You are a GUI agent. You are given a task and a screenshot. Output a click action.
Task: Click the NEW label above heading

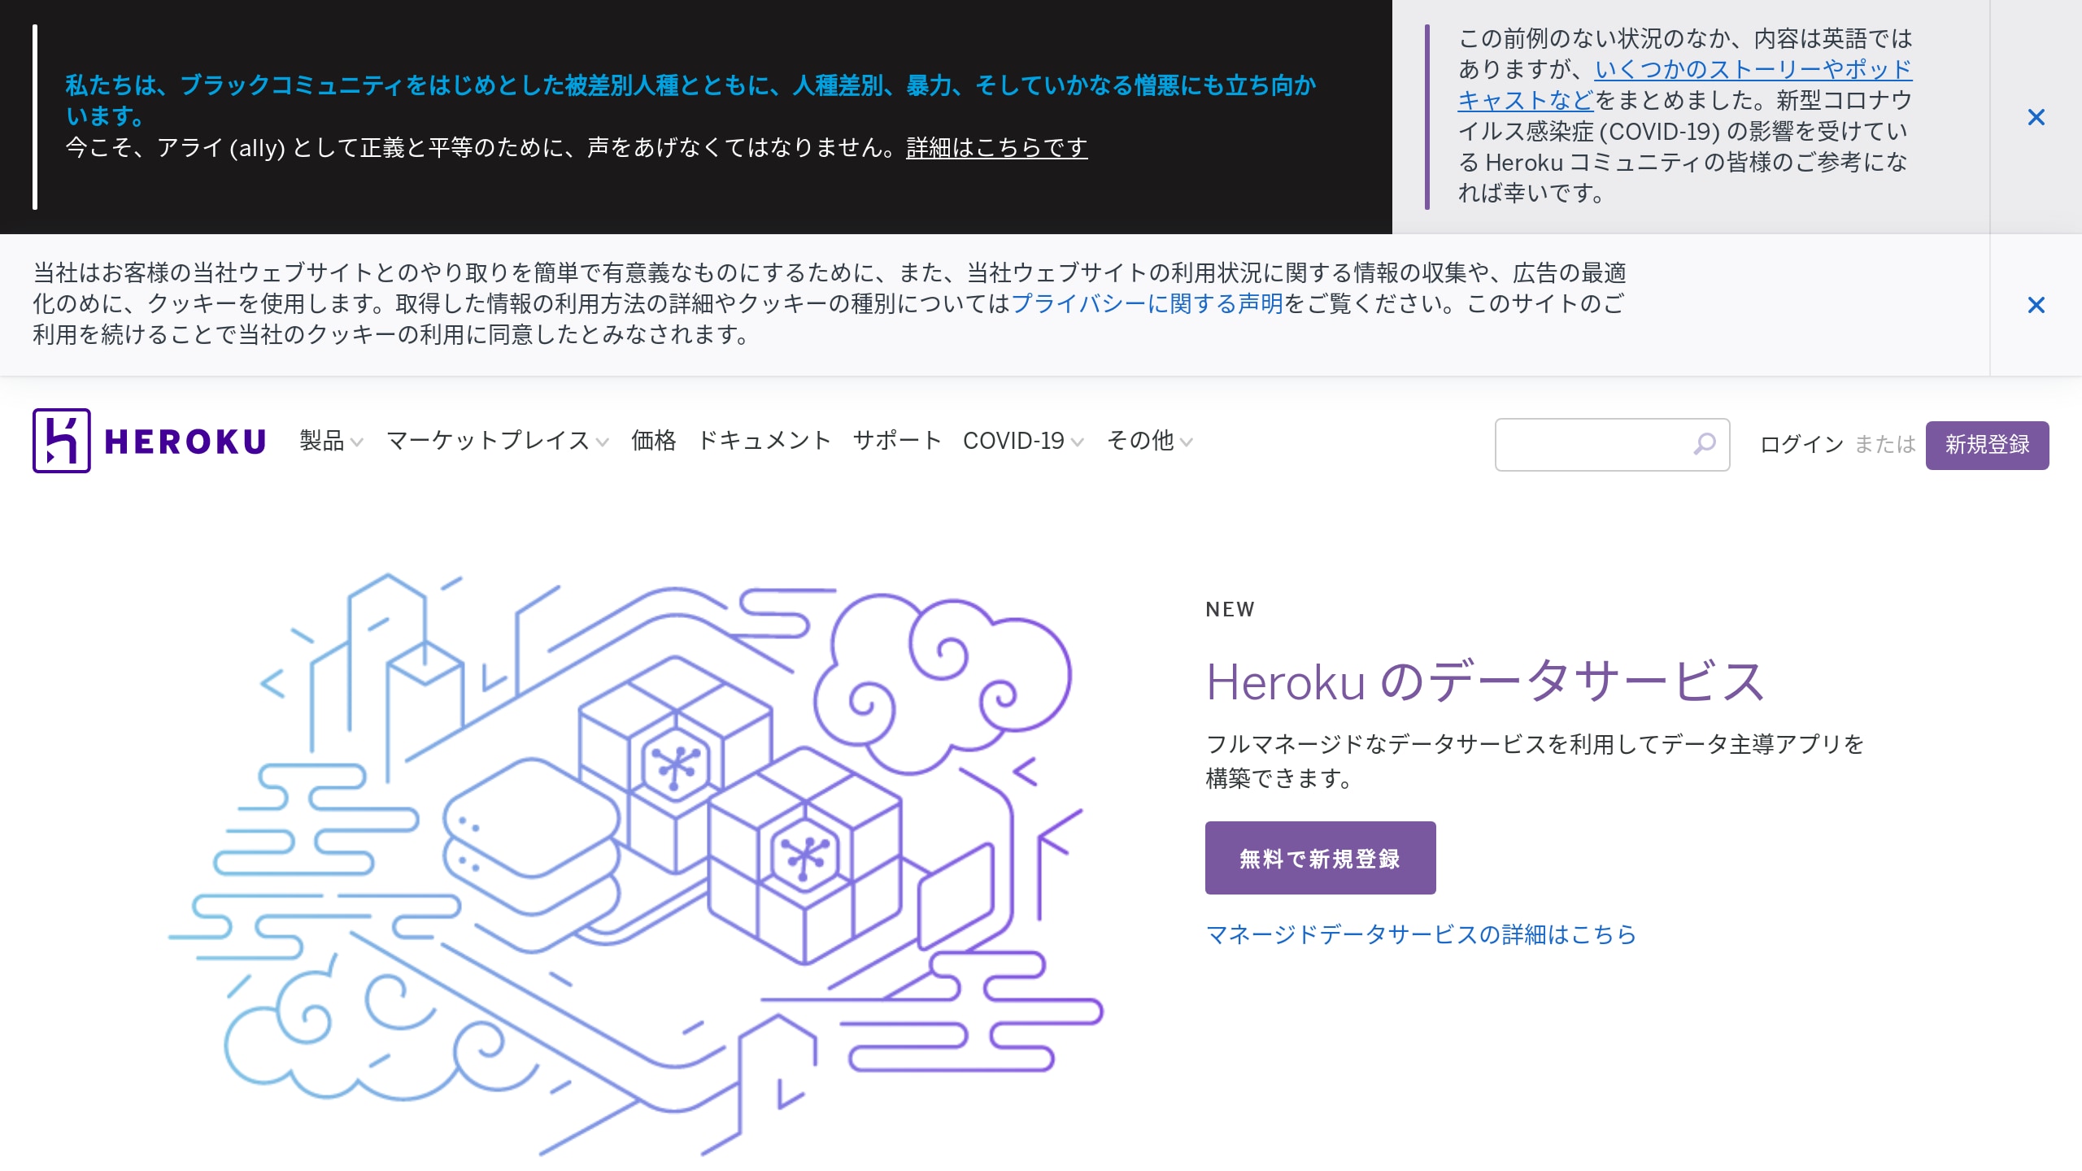1230,609
